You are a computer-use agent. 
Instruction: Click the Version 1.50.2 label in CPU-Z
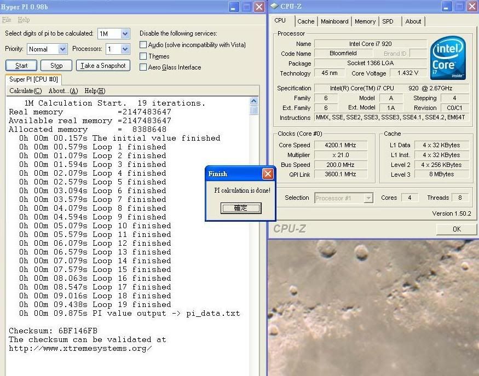coord(452,213)
